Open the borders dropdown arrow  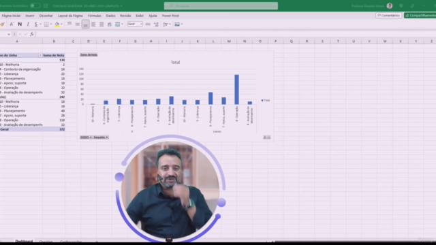pos(51,24)
